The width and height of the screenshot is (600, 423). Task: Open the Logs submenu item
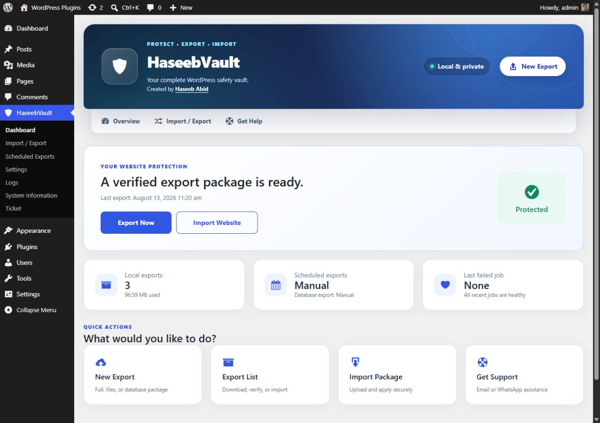[x=12, y=183]
